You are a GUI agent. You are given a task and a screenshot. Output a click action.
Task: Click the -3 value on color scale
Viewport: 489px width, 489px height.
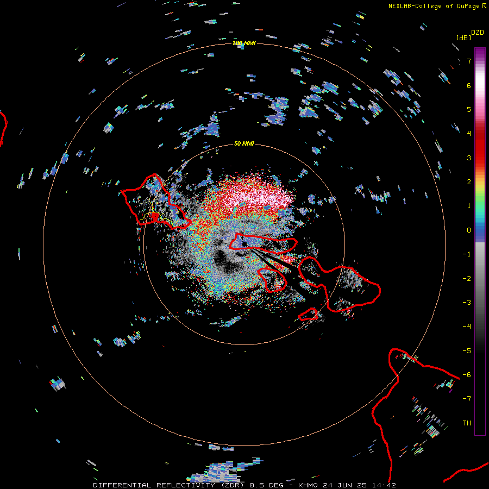coord(467,303)
